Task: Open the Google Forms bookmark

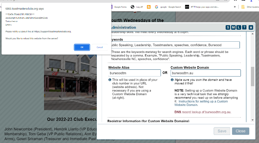Action: pos(120,7)
